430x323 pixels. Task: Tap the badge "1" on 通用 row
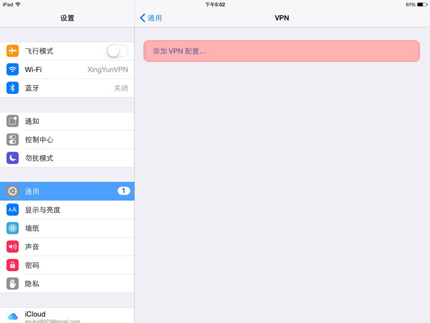pyautogui.click(x=124, y=191)
